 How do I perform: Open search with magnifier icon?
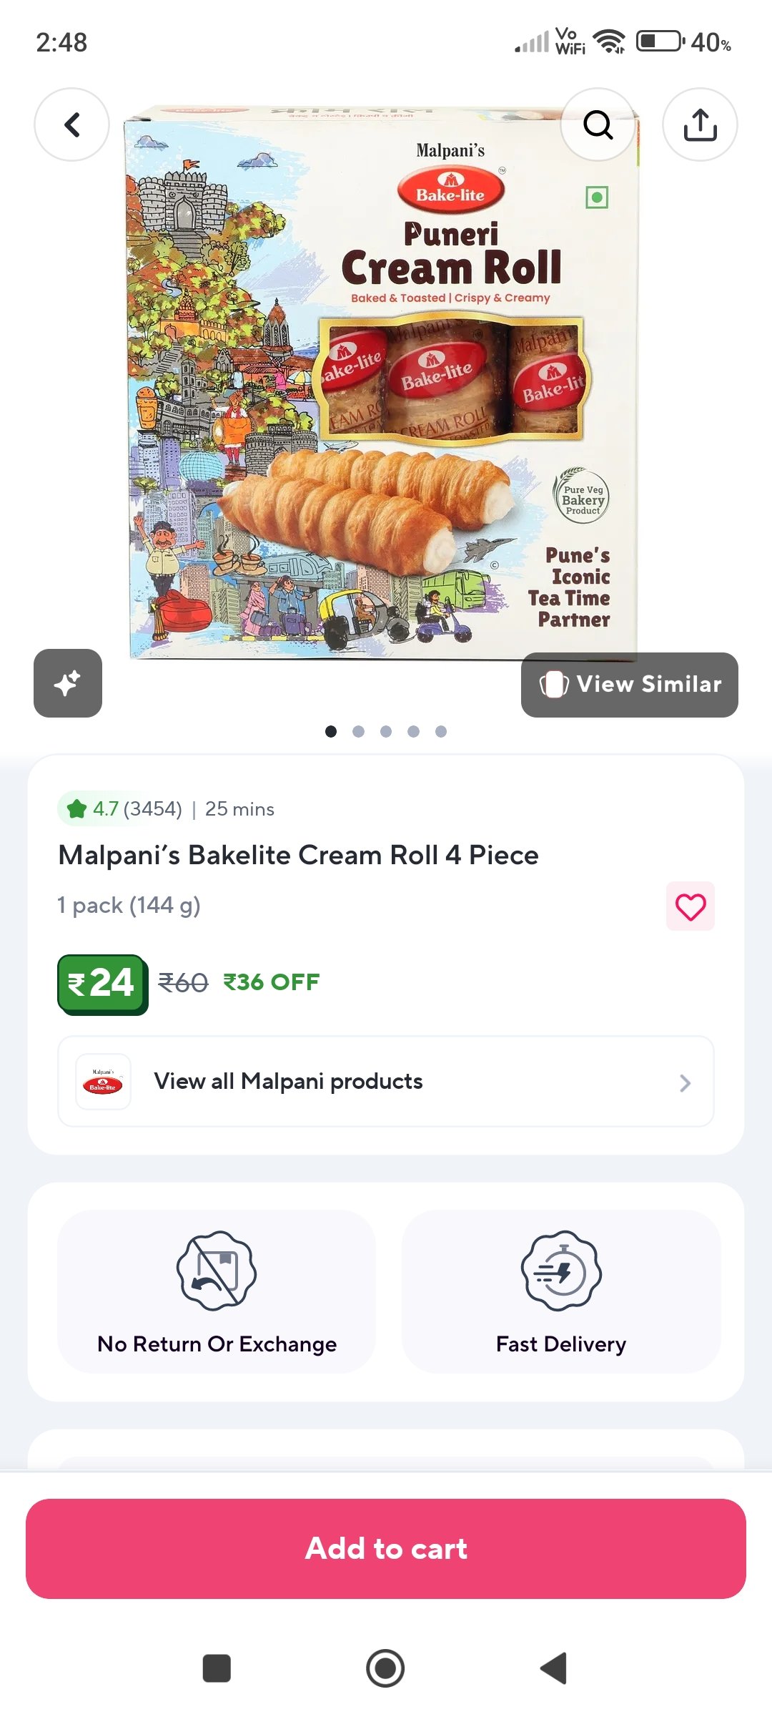[598, 124]
